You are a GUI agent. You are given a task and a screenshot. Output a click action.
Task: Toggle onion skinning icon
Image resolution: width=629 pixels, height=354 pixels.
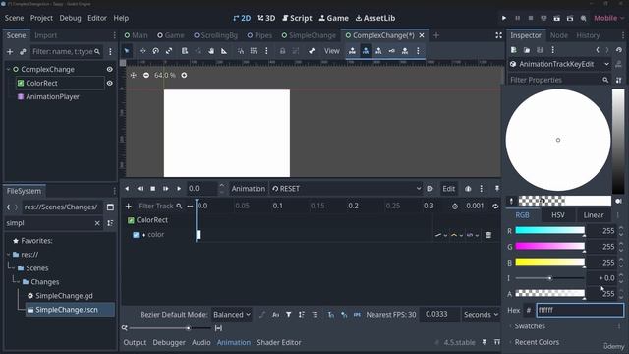tap(468, 188)
